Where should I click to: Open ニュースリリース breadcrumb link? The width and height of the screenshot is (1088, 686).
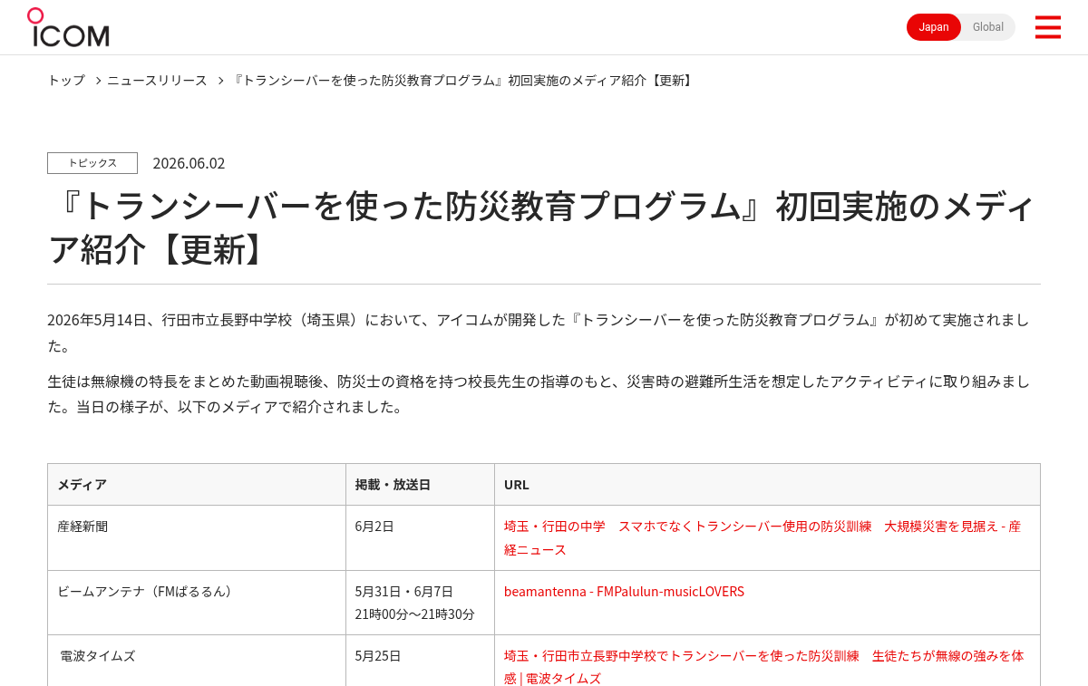pyautogui.click(x=157, y=80)
